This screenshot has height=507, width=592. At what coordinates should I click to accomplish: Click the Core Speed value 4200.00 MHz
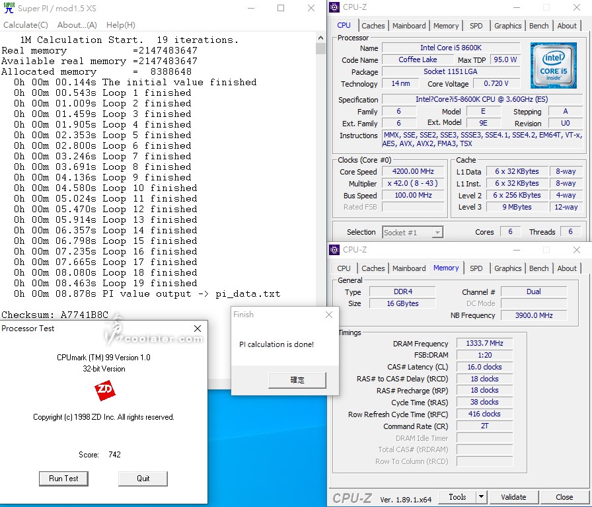(413, 171)
